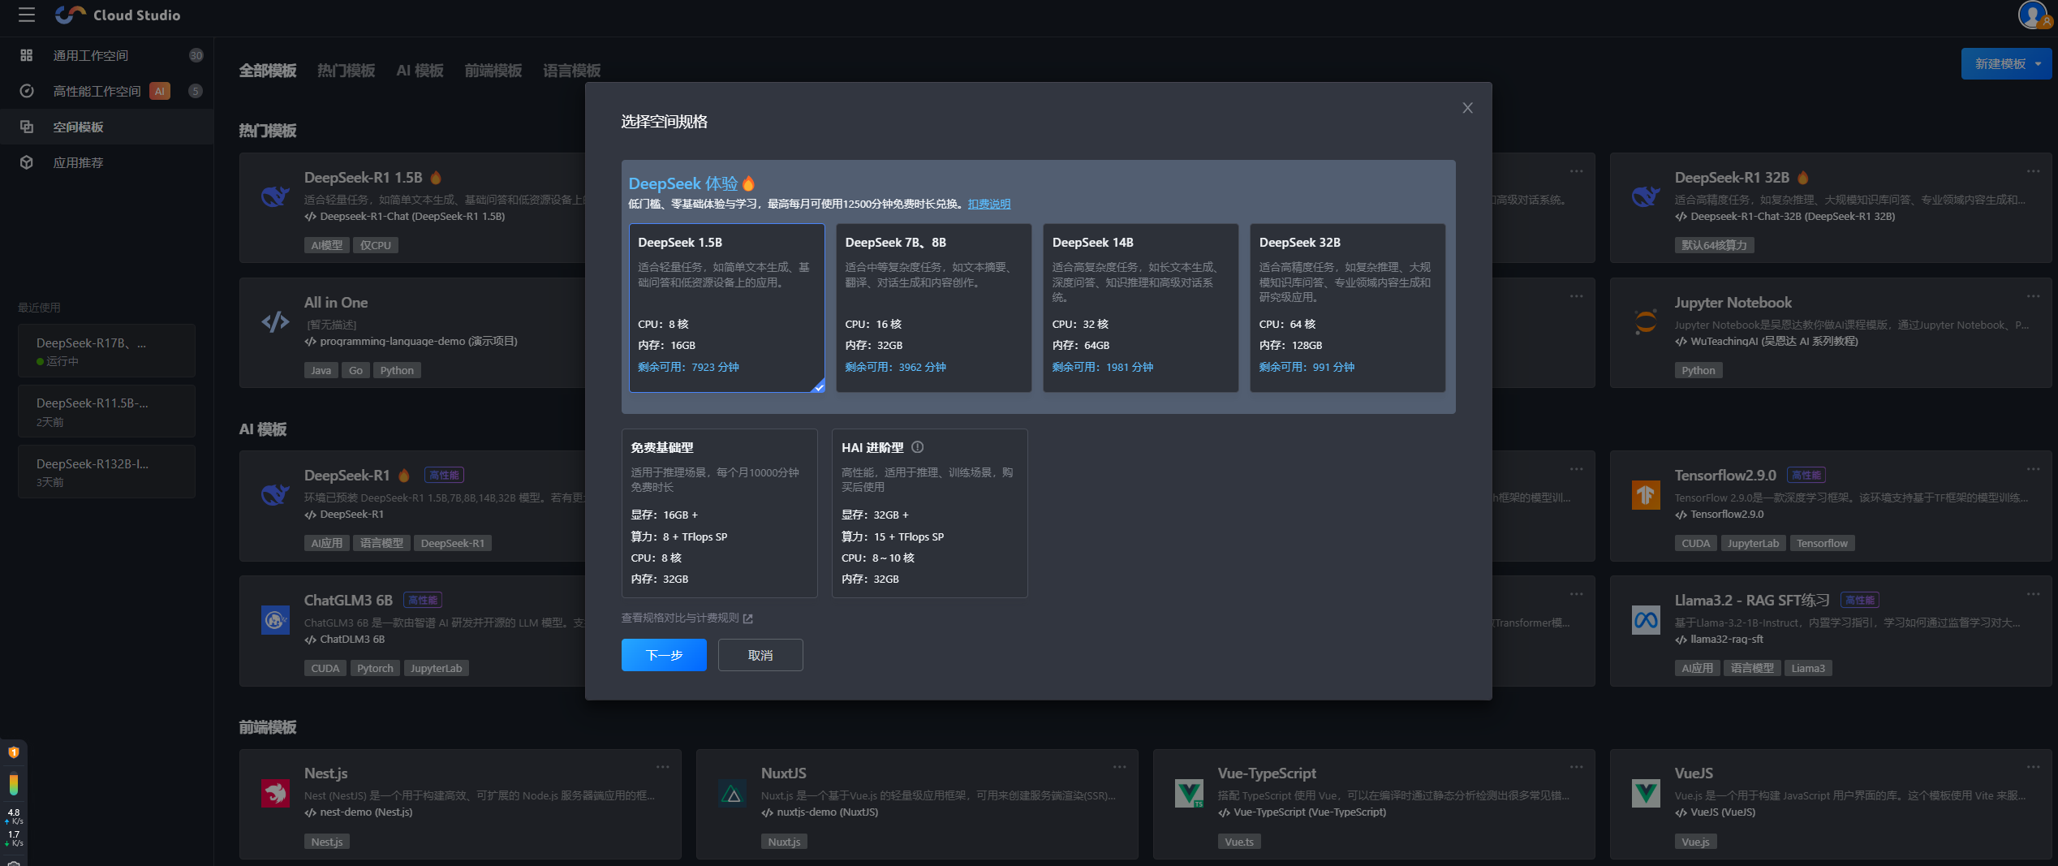Select the DeepSeek 32B spec card
Viewport: 2058px width, 866px height.
1348,308
